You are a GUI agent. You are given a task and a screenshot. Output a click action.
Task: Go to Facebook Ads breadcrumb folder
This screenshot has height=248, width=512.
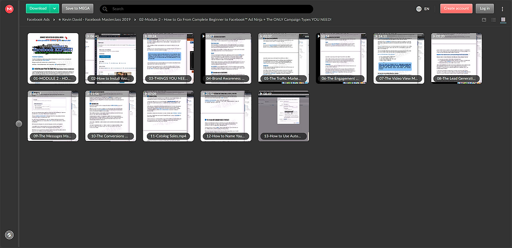click(38, 20)
